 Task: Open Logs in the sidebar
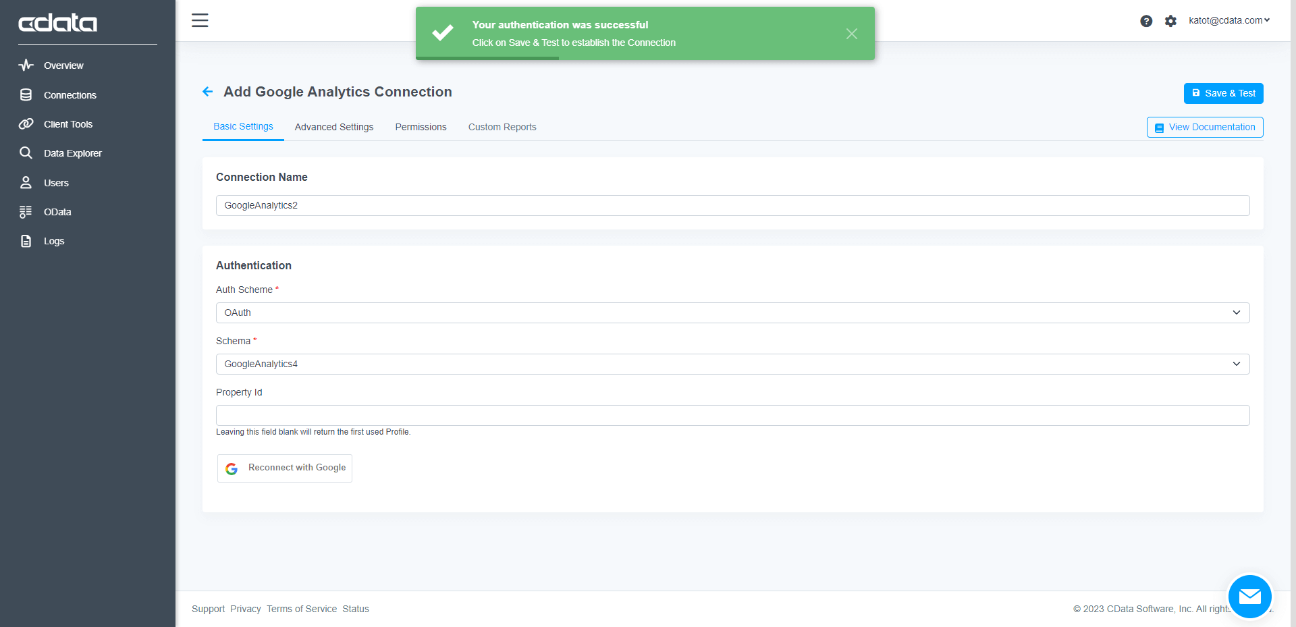54,241
